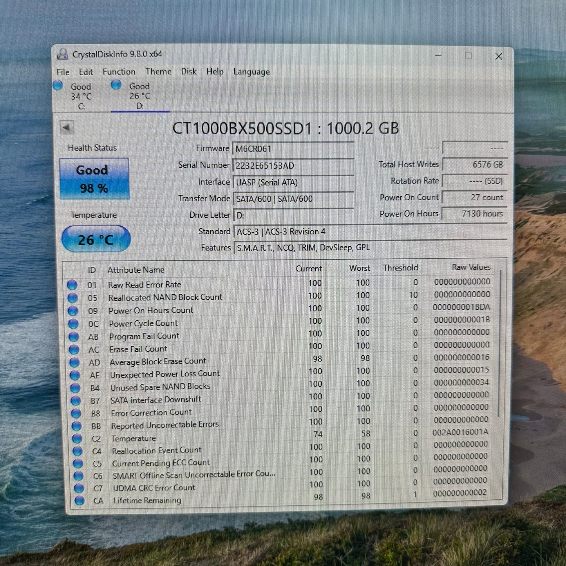
Task: Click status orb for Program Fail Count
Action: click(74, 336)
